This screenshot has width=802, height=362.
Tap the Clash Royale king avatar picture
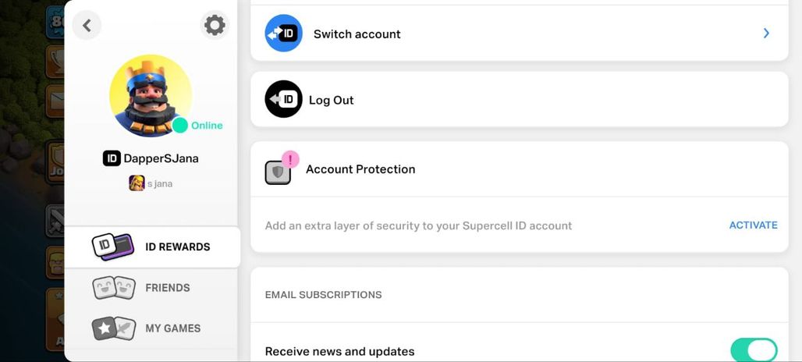click(x=151, y=96)
